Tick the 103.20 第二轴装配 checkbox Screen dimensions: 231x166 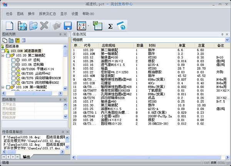tap(8, 55)
